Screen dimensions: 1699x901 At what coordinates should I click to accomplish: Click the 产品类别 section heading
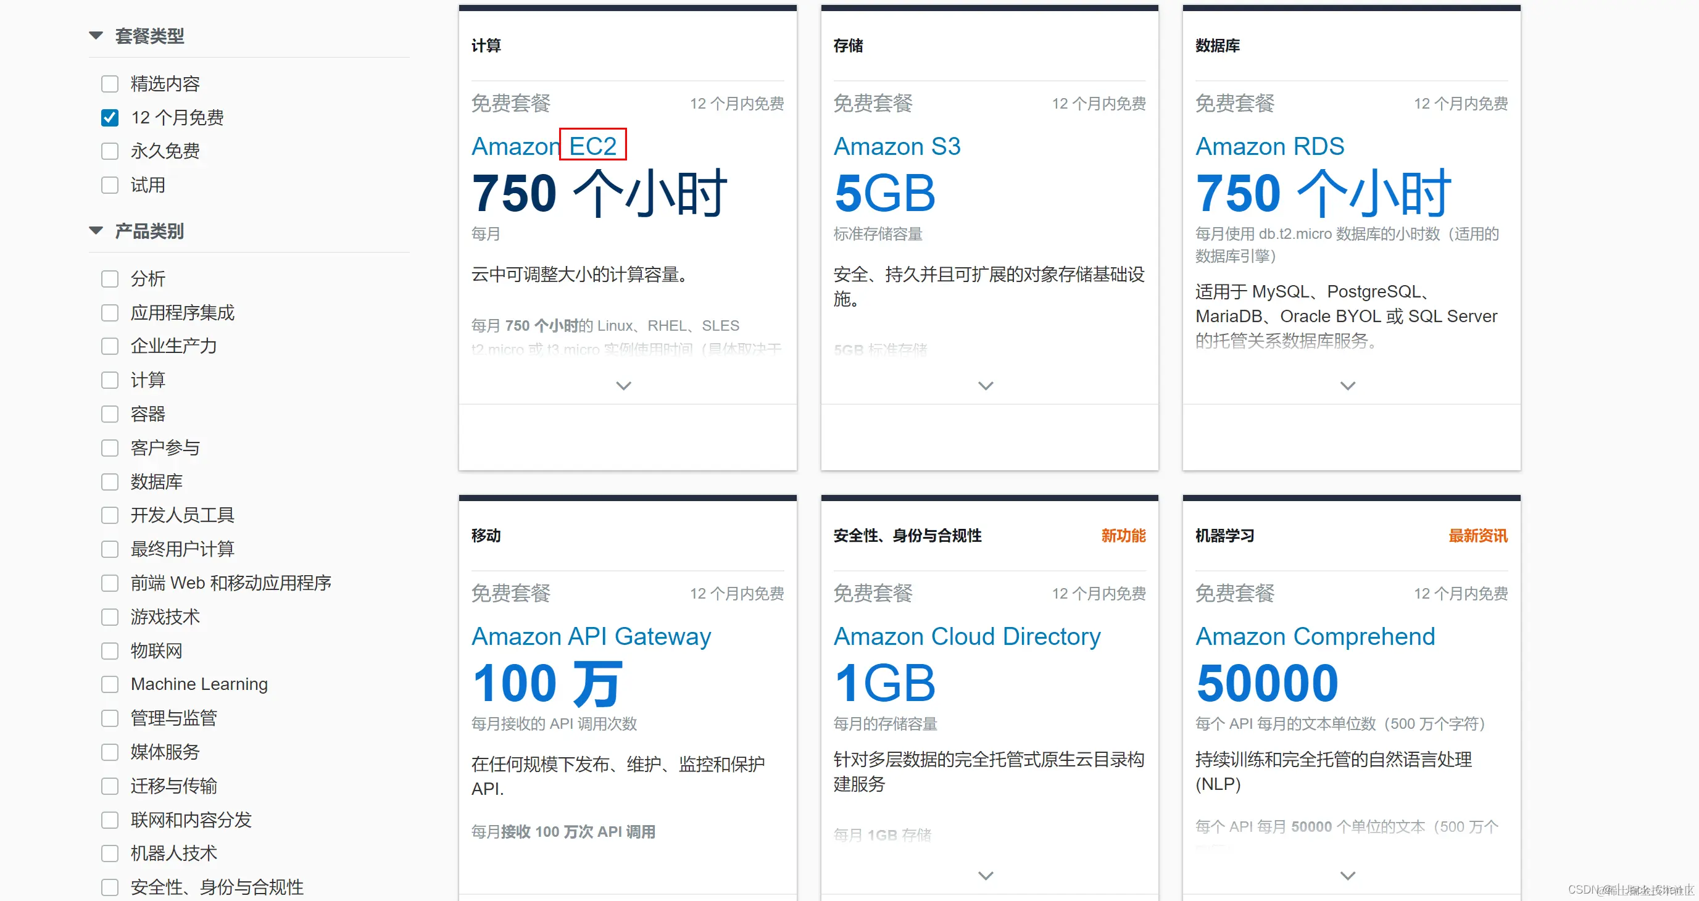pos(149,231)
